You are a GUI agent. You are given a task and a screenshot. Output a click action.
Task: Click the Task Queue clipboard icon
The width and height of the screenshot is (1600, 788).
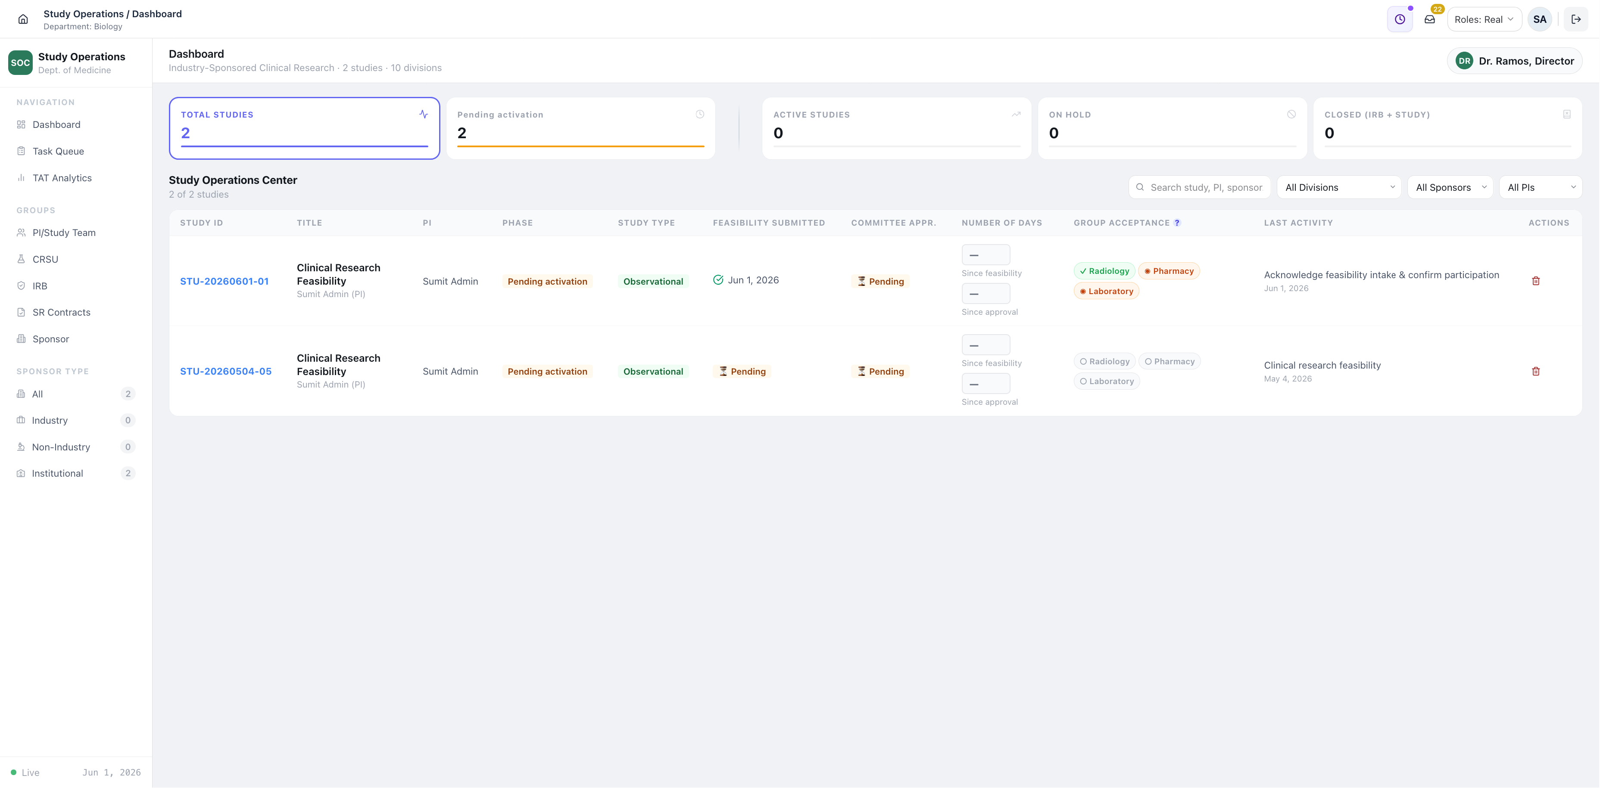21,151
